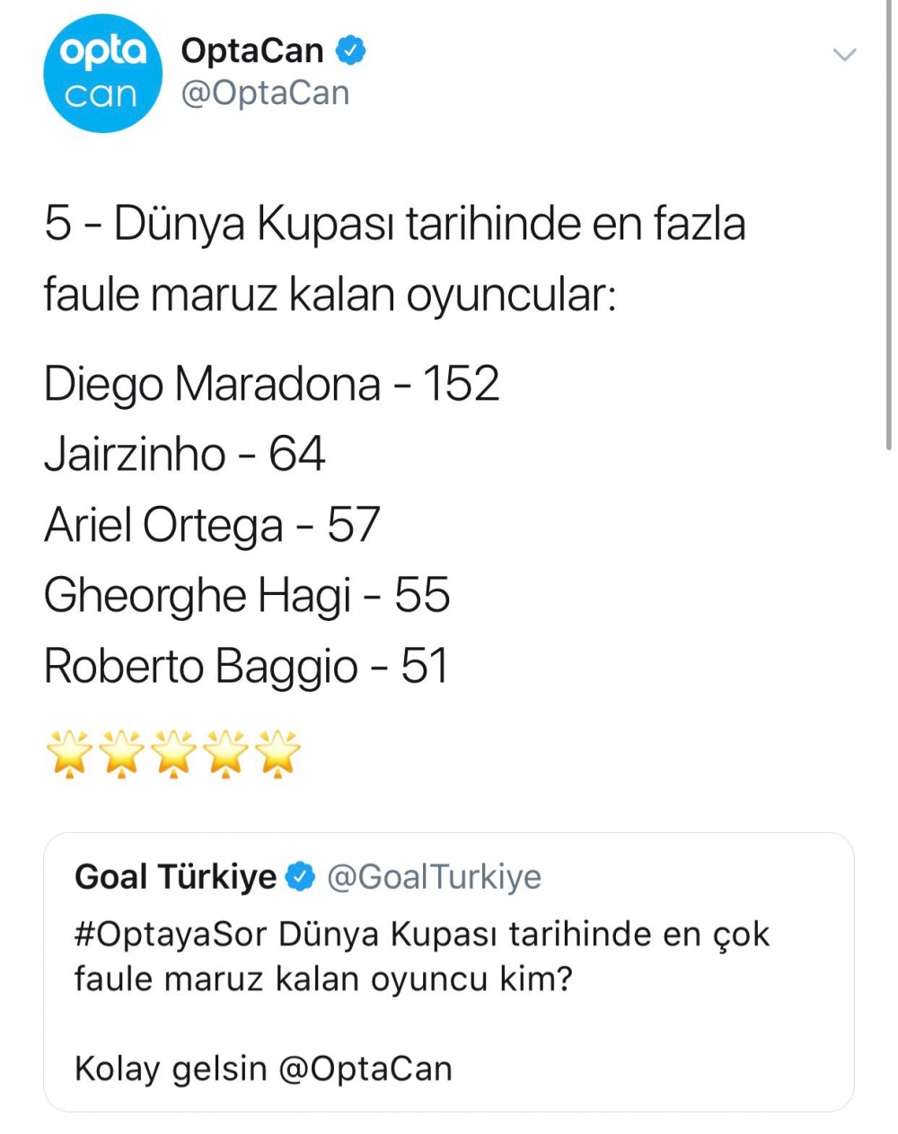Click the @OptaCan mention in quoted tweet
This screenshot has height=1134, width=898.
(x=365, y=1068)
